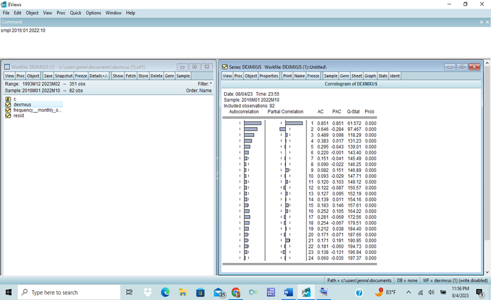Open the Object menu in menu bar

click(x=32, y=13)
